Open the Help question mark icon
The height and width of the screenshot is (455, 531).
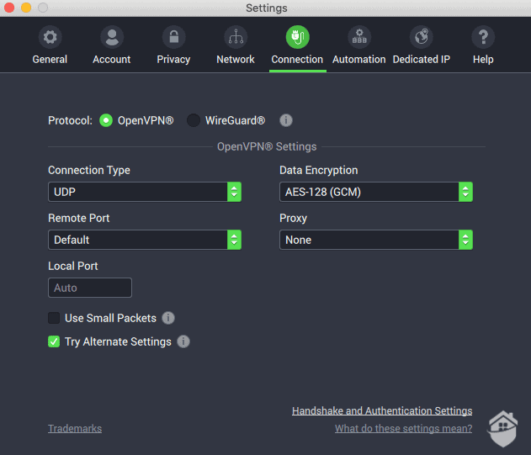pyautogui.click(x=483, y=37)
